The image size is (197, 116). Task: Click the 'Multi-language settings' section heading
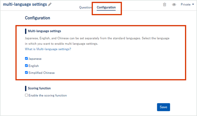tap(44, 31)
